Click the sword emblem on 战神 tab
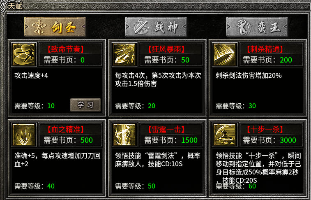Viewport: 311px width, 200px height. coord(141,27)
